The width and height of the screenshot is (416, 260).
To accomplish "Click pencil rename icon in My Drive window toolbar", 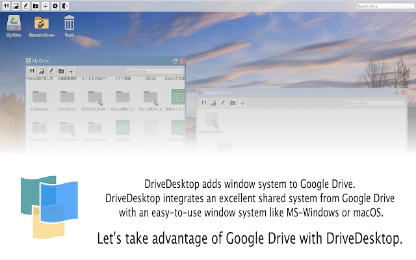I will (51, 71).
